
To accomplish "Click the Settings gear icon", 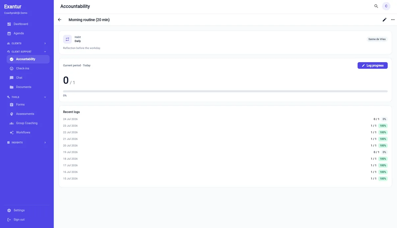I will tap(9, 210).
